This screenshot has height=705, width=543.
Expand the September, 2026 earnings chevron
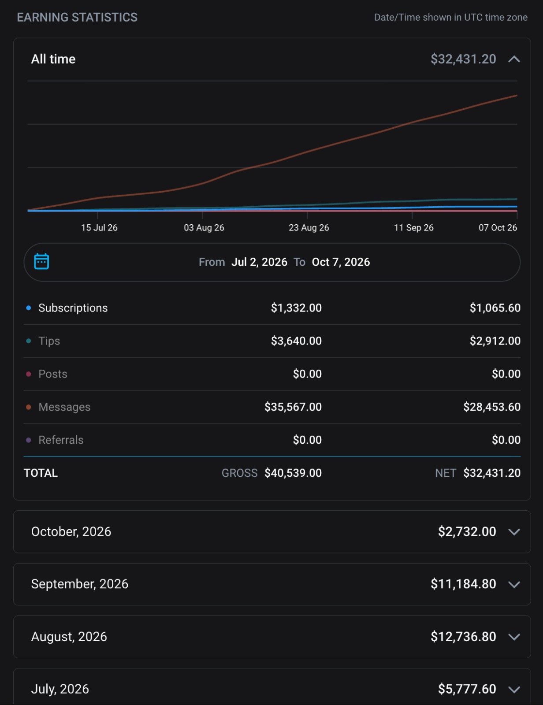[514, 584]
